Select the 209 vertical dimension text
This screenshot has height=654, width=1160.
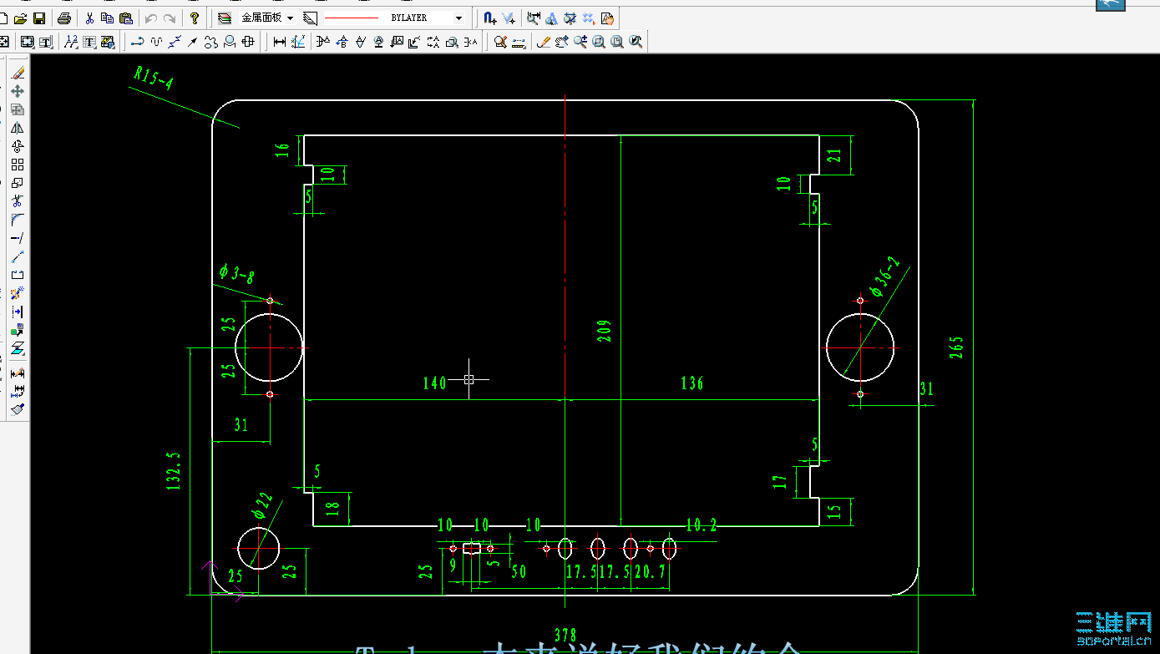[605, 331]
